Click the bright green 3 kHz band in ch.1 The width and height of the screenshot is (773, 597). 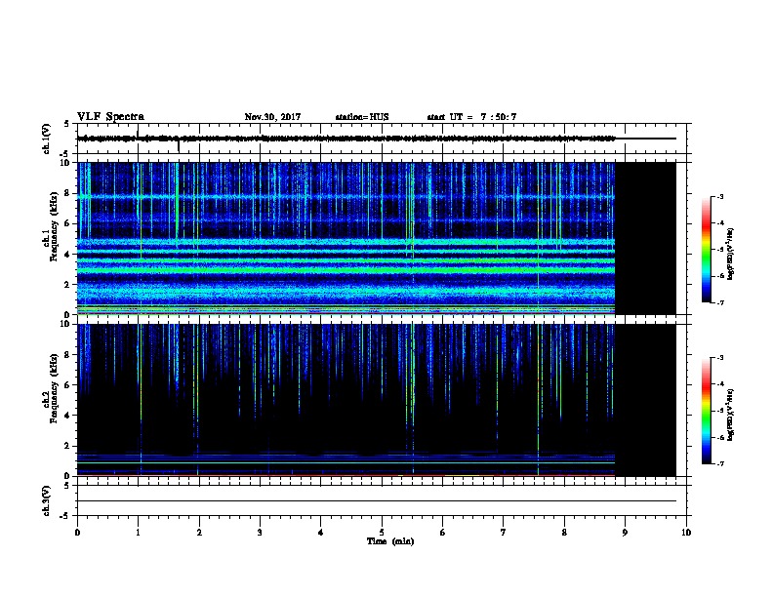[x=346, y=270]
